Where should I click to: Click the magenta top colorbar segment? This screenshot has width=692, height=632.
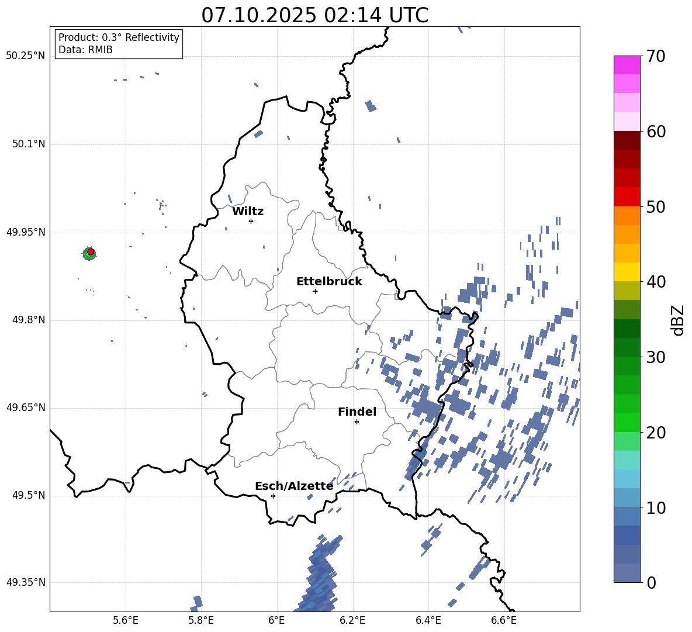627,65
